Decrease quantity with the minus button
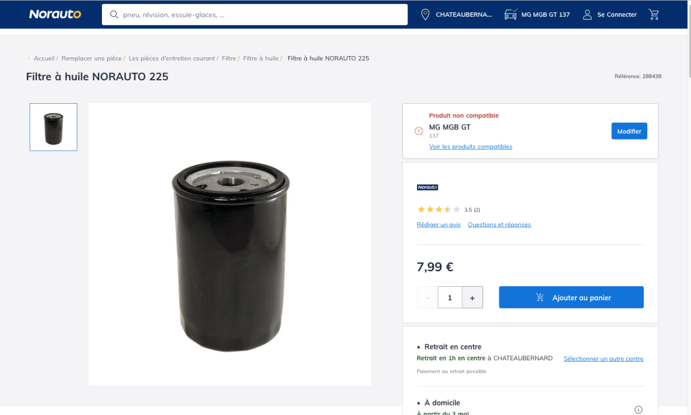Screen dimensions: 691x415 click(x=427, y=298)
